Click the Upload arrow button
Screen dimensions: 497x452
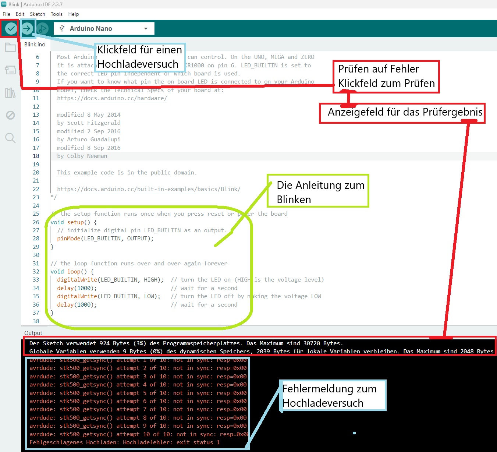tap(27, 28)
